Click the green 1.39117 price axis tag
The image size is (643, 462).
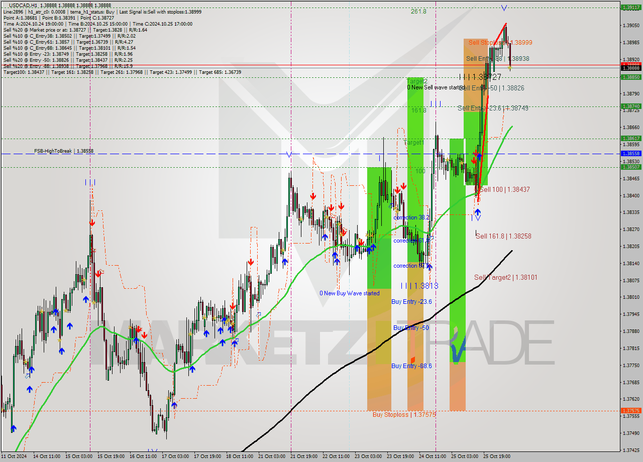point(631,8)
